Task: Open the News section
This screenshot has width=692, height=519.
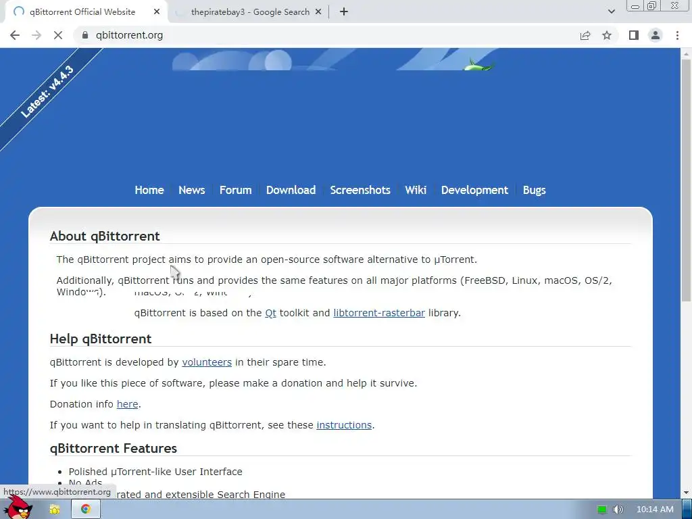Action: 191,190
